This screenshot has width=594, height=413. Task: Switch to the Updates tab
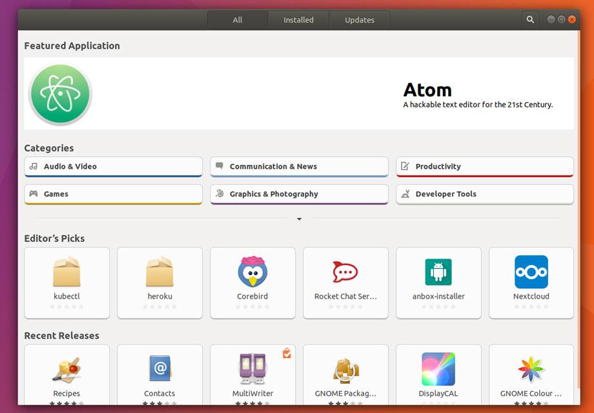(360, 20)
